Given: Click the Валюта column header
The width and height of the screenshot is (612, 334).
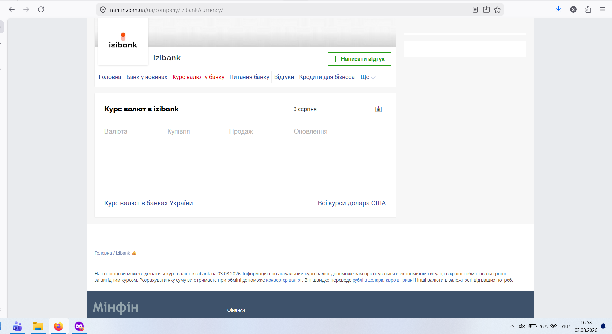Looking at the screenshot, I should tap(116, 131).
